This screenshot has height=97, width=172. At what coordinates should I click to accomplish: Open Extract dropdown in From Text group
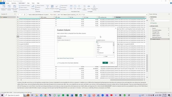[38, 8]
